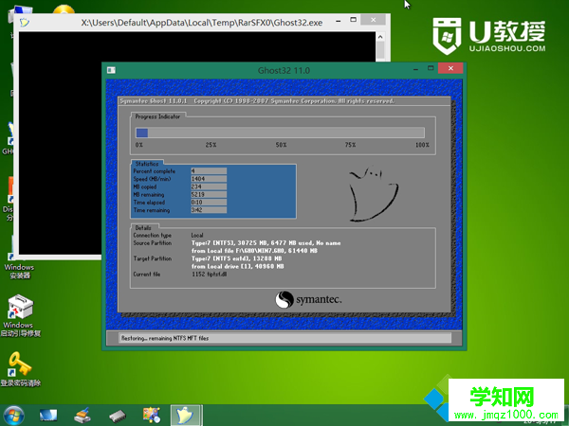Click the MB copied value 234
This screenshot has width=569, height=426.
click(x=209, y=186)
